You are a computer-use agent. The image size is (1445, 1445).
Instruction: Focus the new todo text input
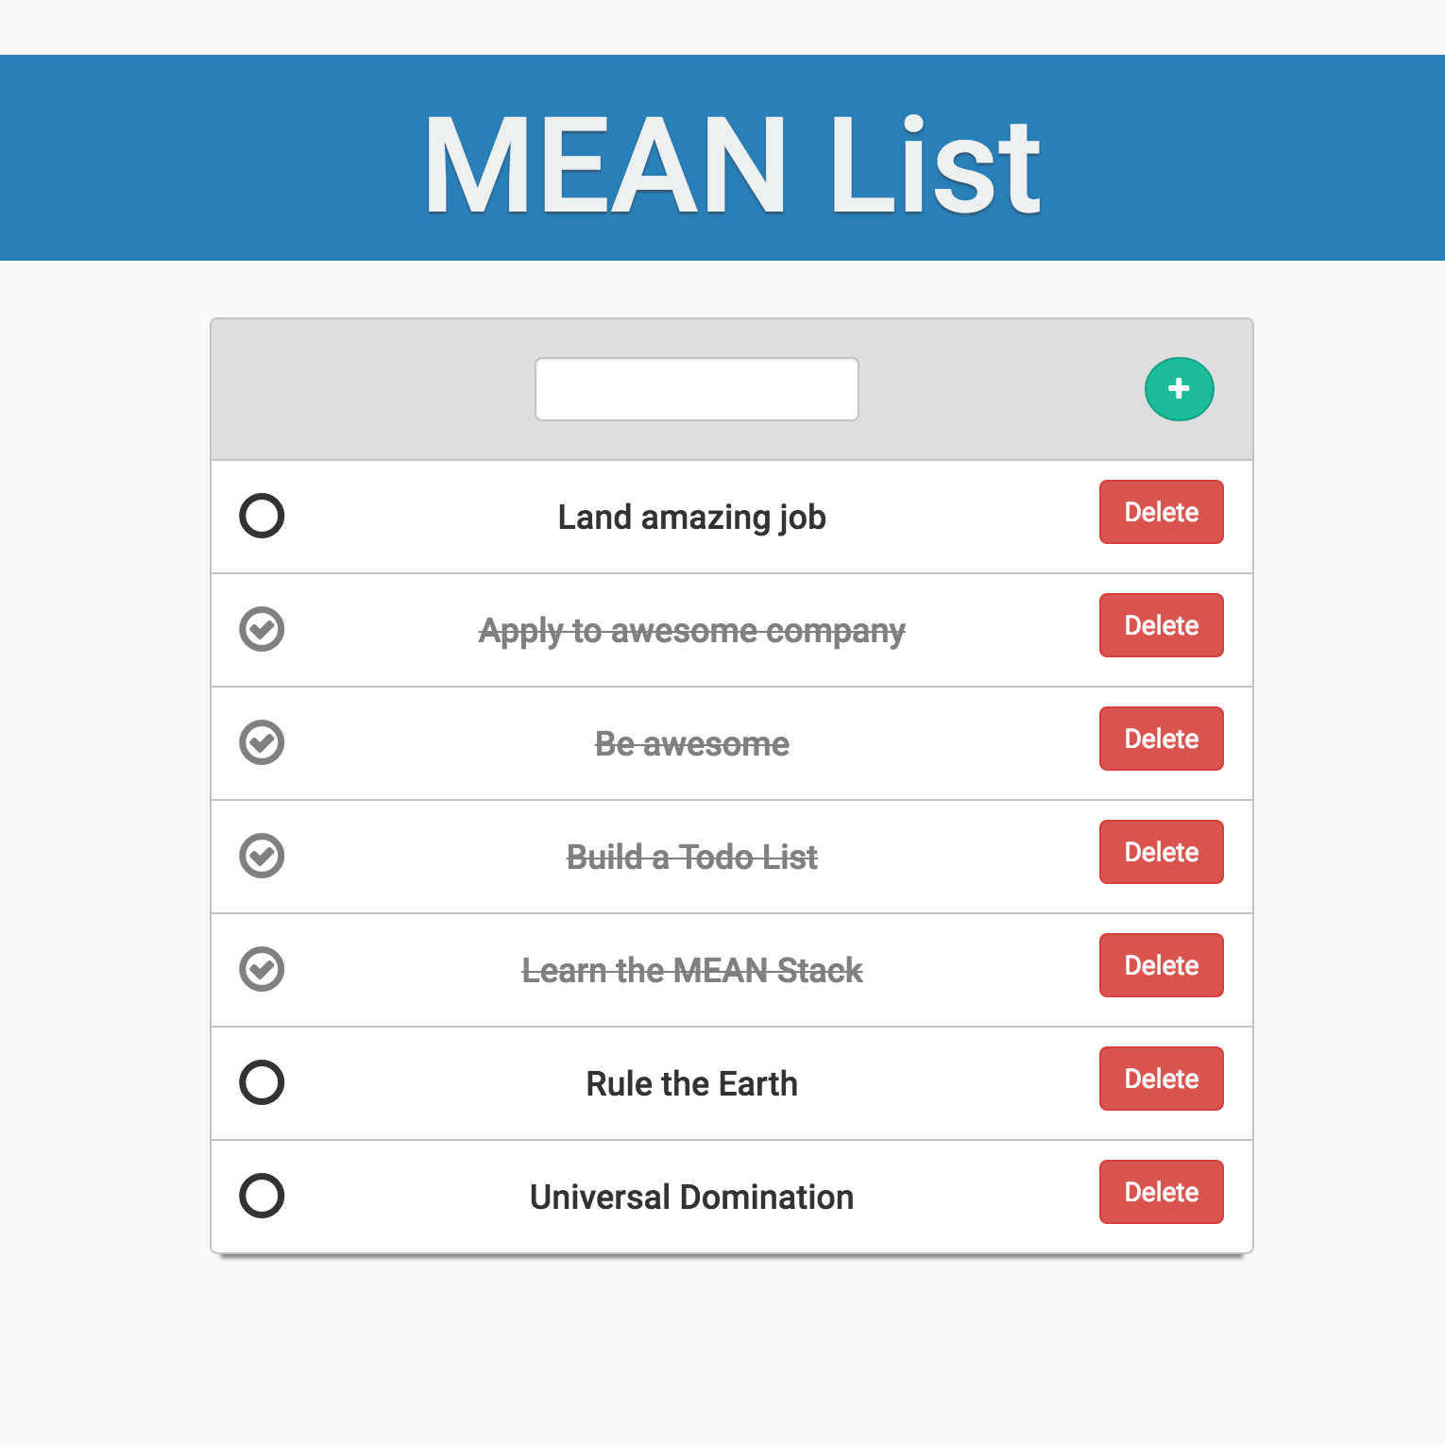click(x=697, y=389)
